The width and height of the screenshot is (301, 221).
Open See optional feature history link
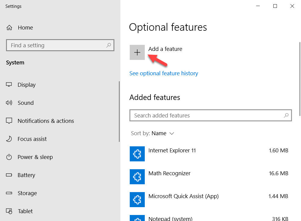coord(164,73)
